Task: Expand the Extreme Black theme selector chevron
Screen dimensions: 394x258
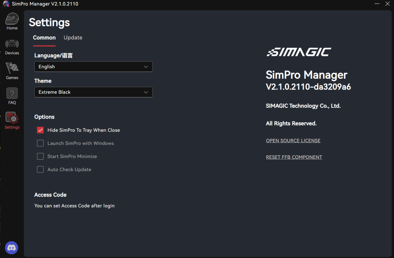Action: pos(146,92)
